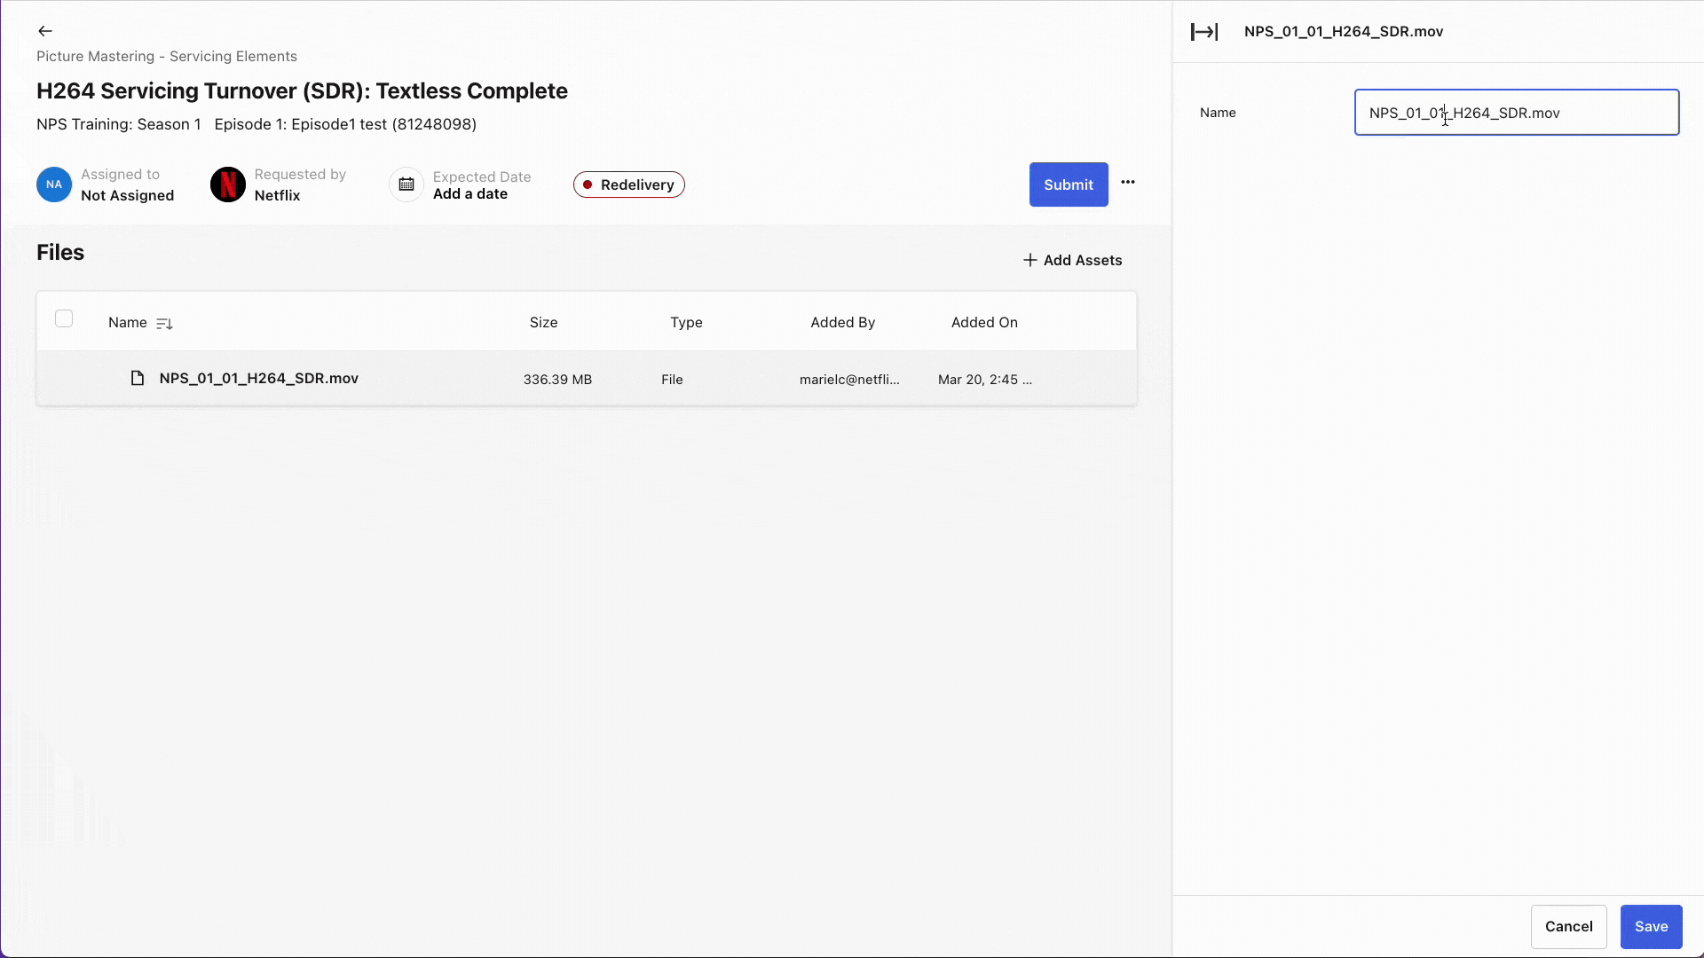Open the Picture Mastering - Servicing Elements breadcrumb
This screenshot has width=1704, height=958.
click(166, 56)
